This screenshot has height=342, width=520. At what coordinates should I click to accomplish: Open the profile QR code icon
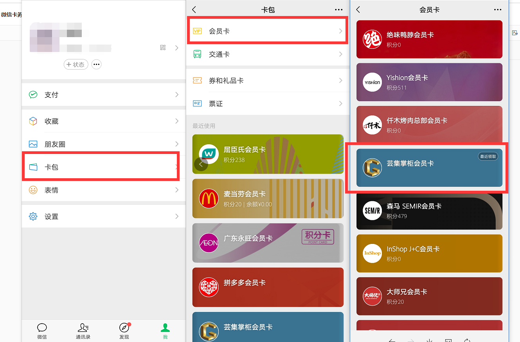point(163,48)
